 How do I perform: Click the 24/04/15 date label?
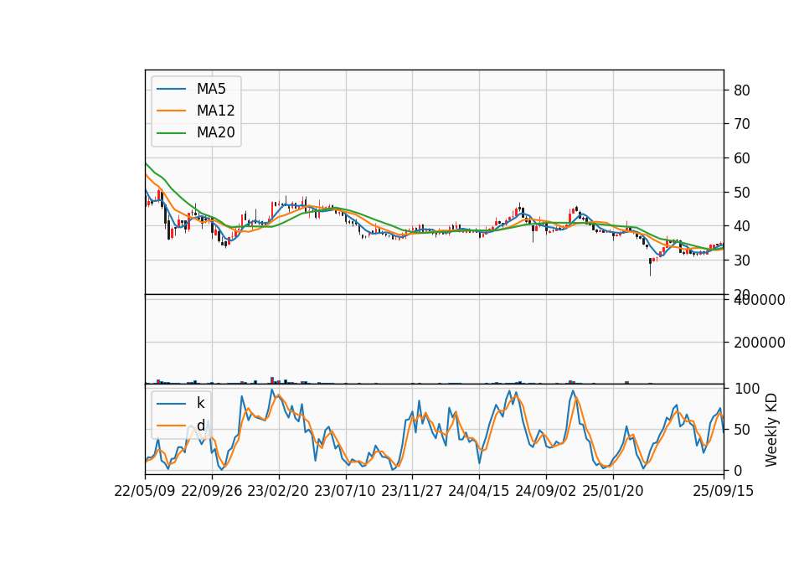[x=479, y=491]
